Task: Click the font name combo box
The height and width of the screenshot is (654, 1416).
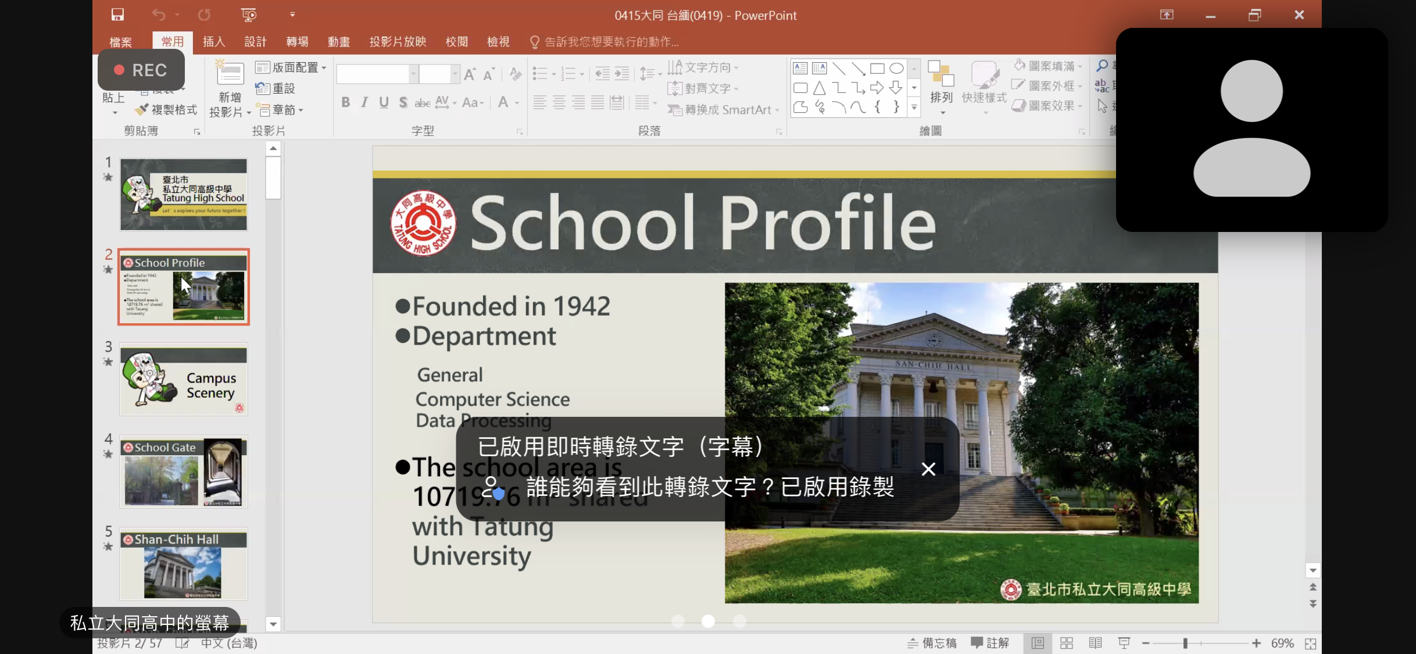Action: pyautogui.click(x=377, y=74)
